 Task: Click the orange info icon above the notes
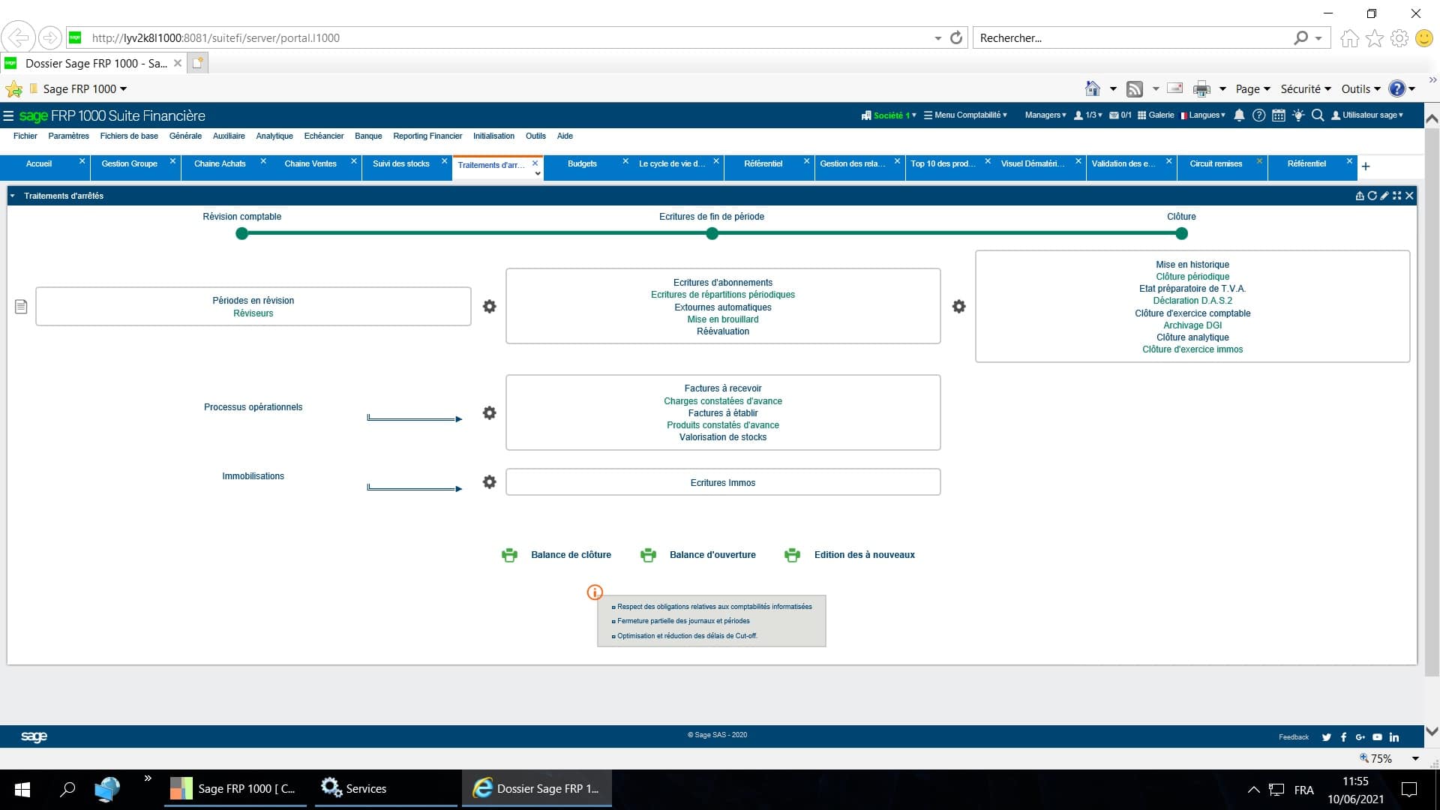point(595,592)
